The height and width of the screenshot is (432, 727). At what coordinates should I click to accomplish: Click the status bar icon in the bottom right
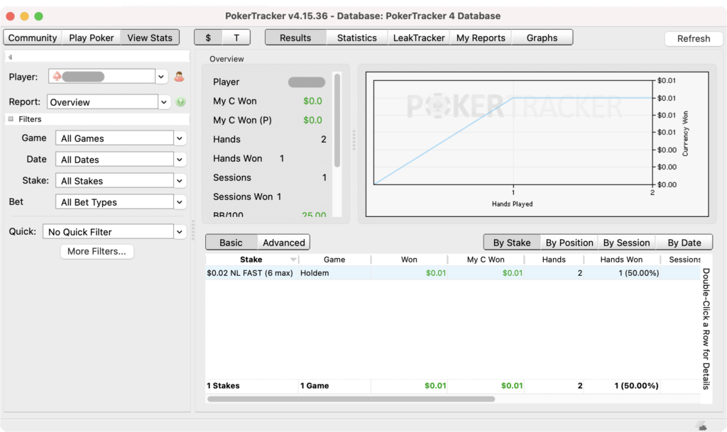701,426
